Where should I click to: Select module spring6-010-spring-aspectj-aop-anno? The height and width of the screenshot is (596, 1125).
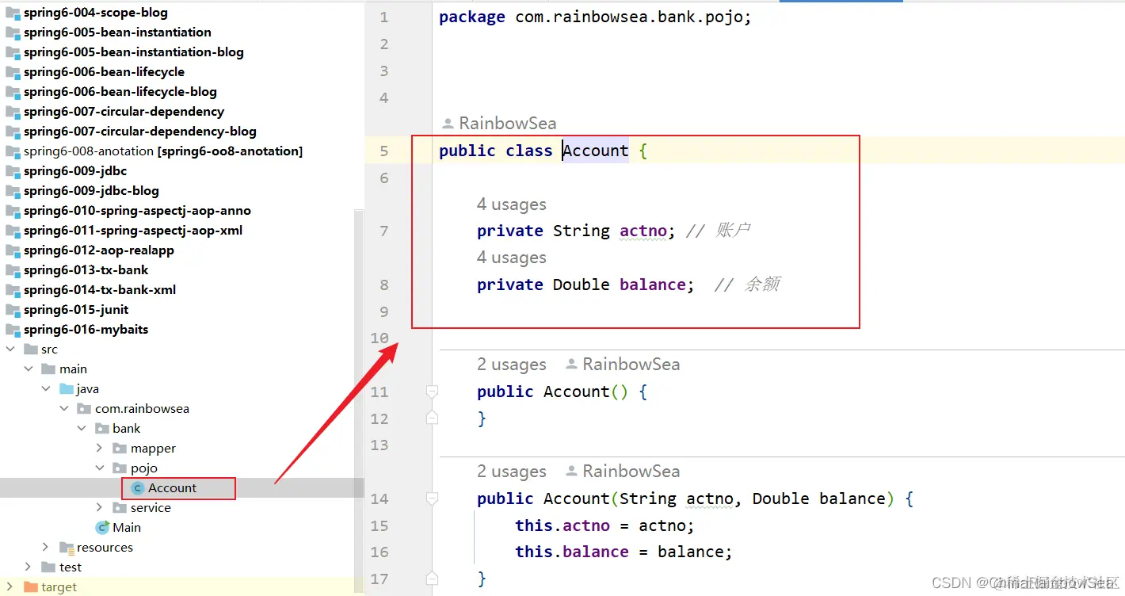137,211
